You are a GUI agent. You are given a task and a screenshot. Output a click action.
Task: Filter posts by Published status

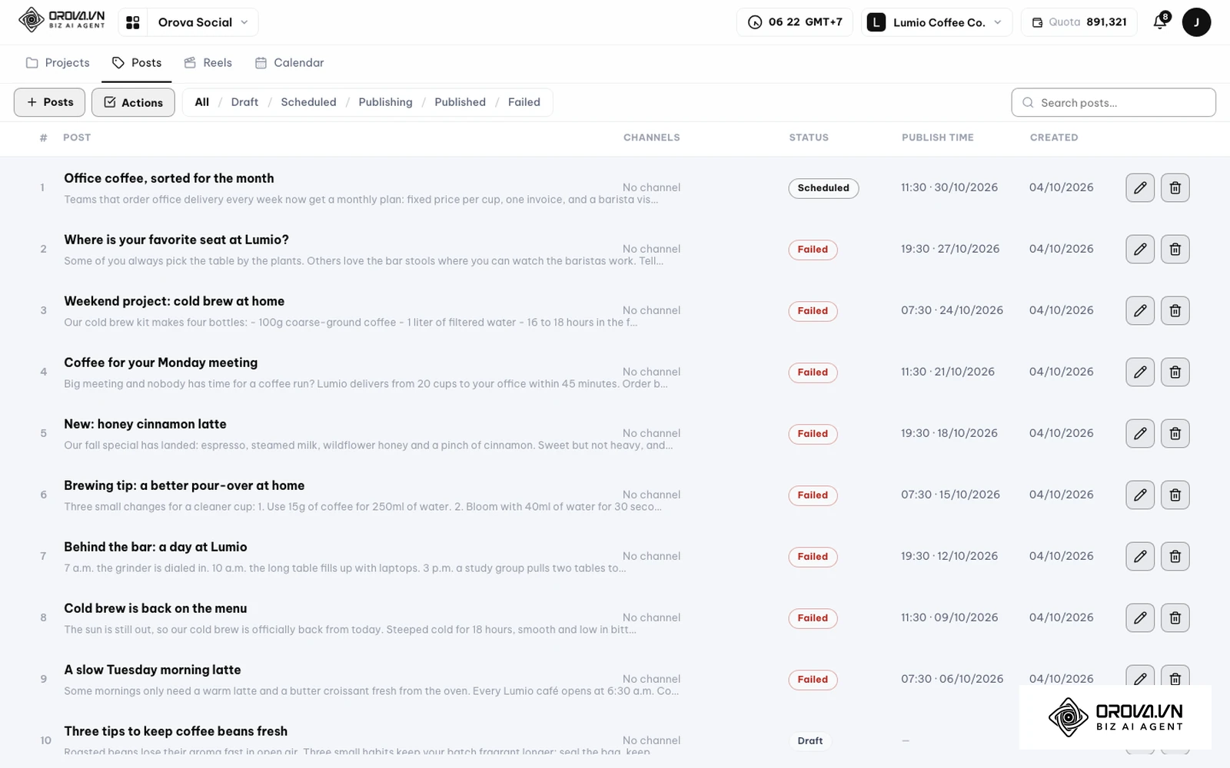tap(460, 102)
